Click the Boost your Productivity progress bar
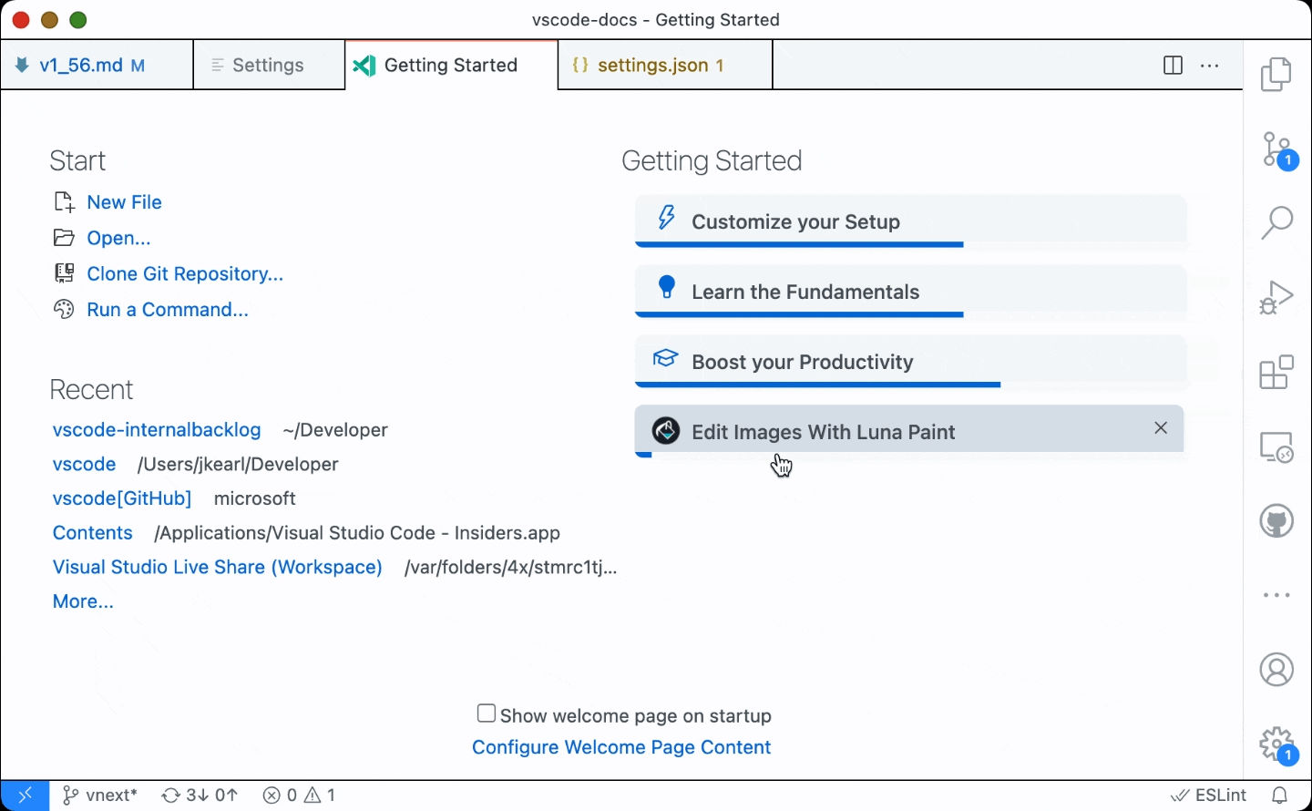 (x=817, y=385)
